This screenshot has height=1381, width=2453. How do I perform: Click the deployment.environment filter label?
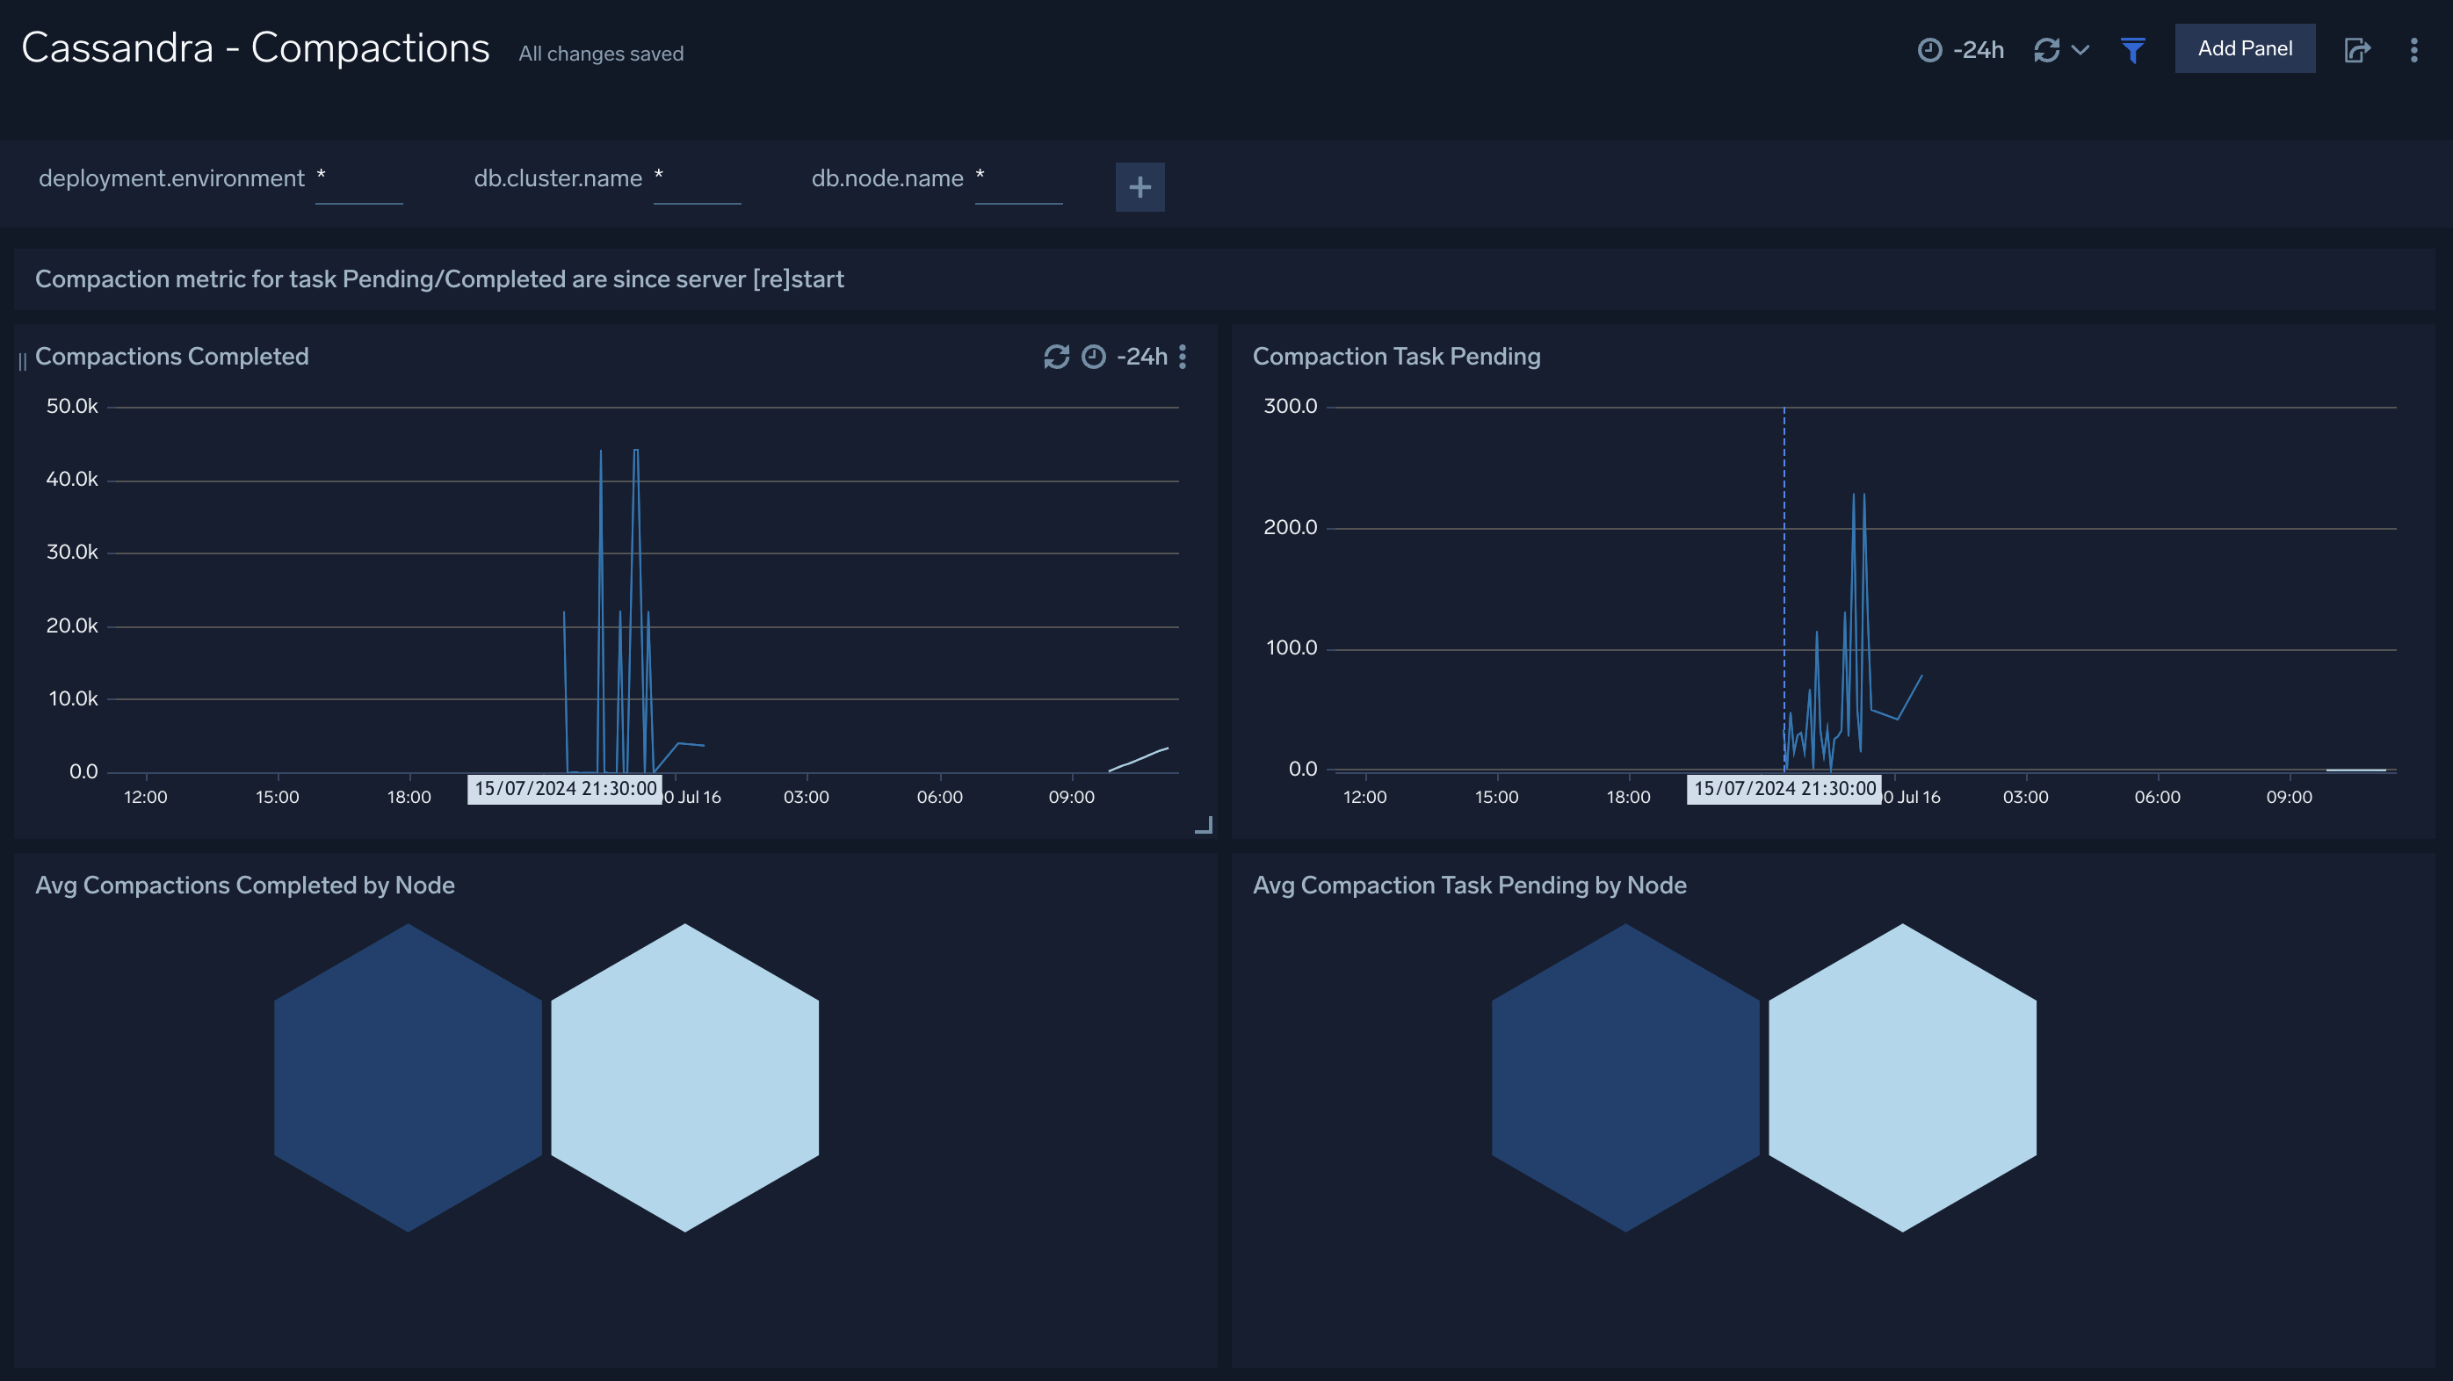[171, 178]
